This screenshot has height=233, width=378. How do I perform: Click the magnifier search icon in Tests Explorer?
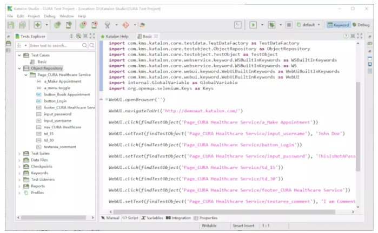(84, 45)
